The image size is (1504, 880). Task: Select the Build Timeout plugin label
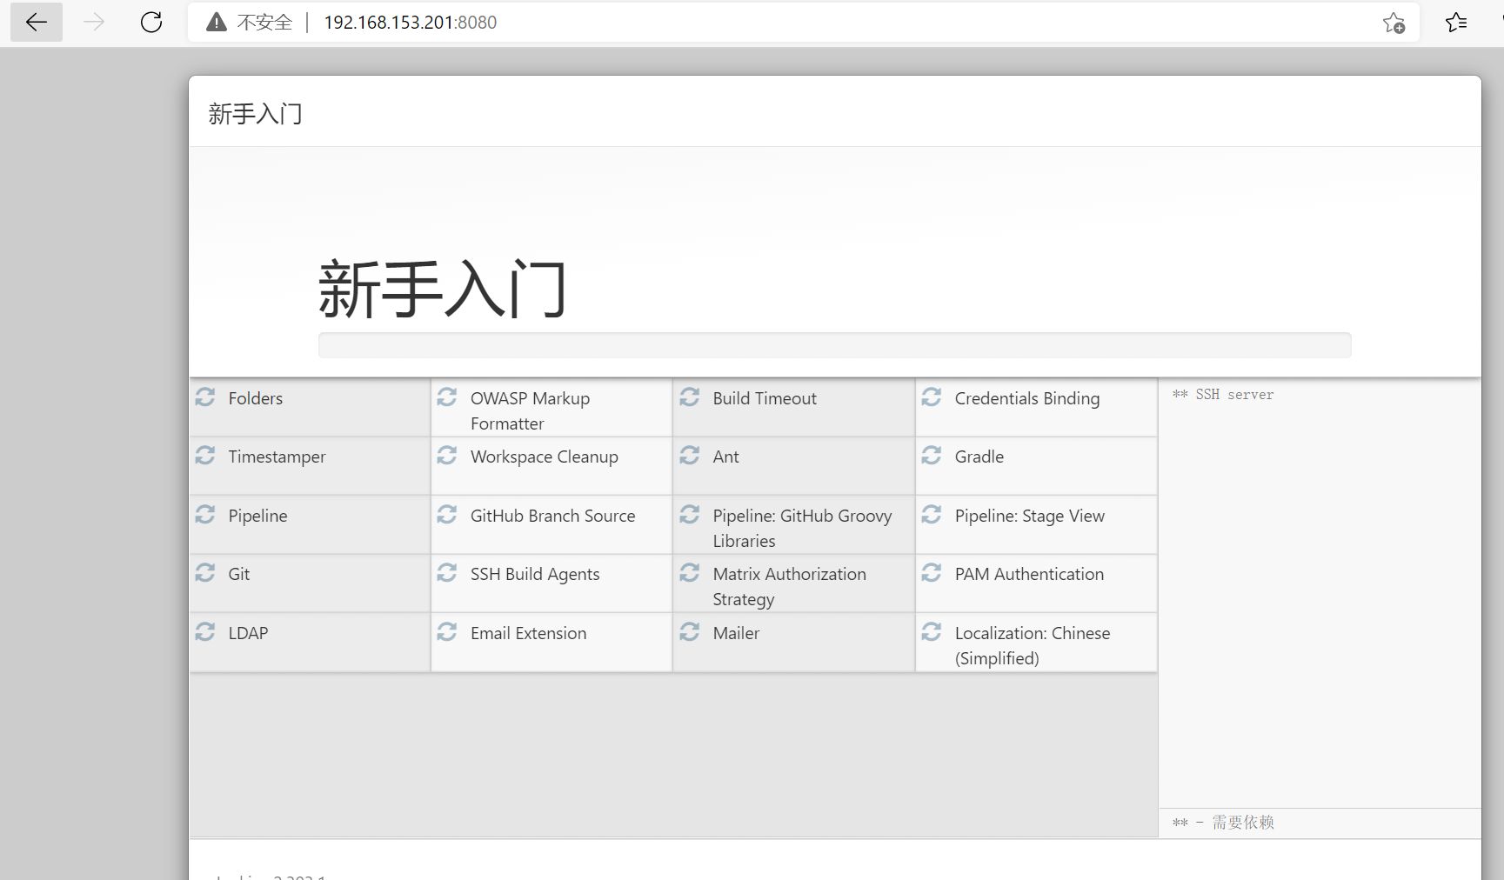click(765, 398)
